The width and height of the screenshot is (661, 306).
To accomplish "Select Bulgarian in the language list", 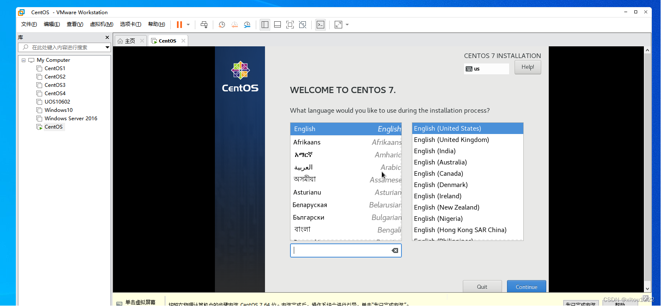I will [x=346, y=217].
